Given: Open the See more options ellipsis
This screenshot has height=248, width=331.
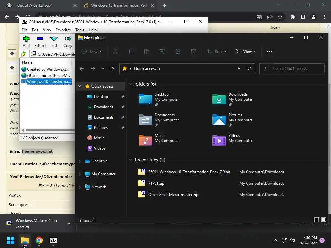Looking at the screenshot, I should (x=269, y=51).
